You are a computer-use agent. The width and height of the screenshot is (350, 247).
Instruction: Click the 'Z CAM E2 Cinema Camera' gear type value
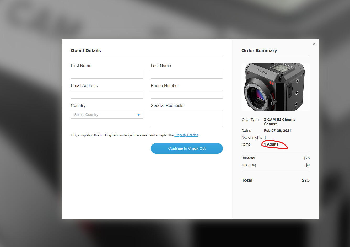280,122
